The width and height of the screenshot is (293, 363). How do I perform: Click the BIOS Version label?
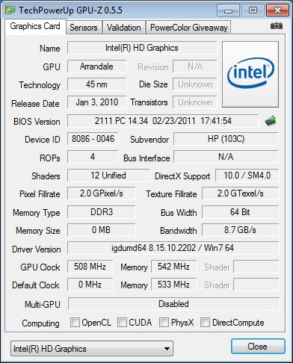click(x=37, y=122)
